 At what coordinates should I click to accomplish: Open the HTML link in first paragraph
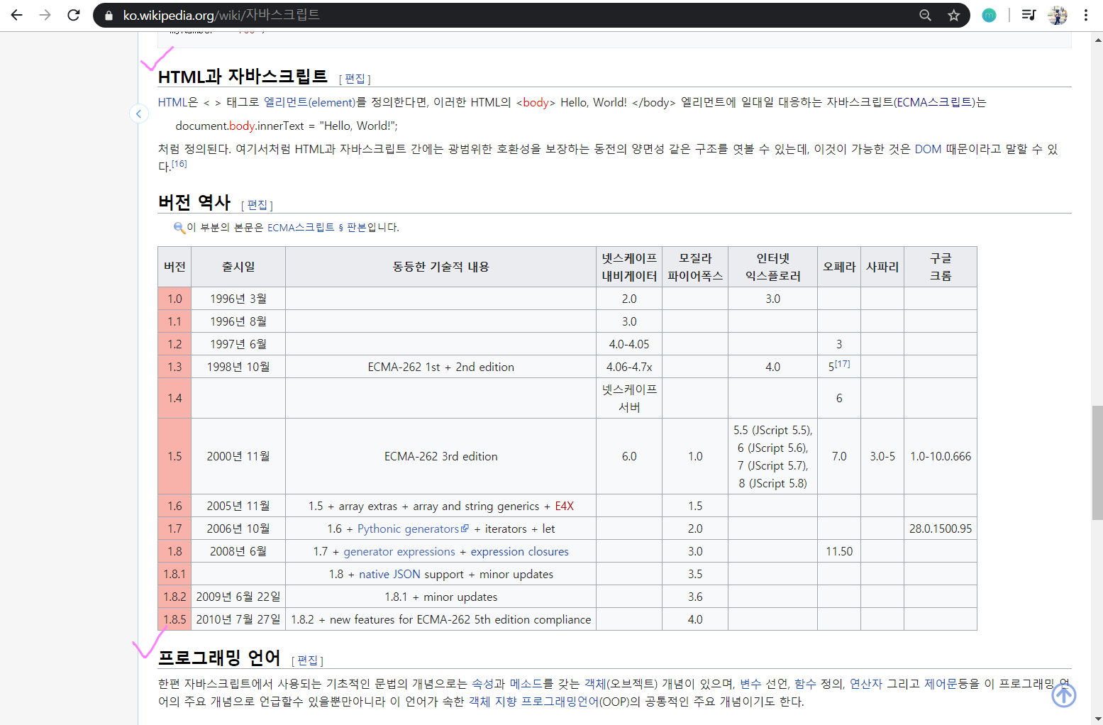coord(172,102)
